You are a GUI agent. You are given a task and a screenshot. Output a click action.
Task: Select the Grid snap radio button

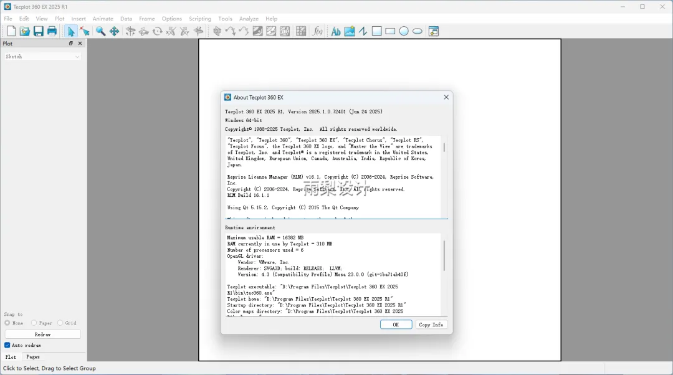point(60,323)
